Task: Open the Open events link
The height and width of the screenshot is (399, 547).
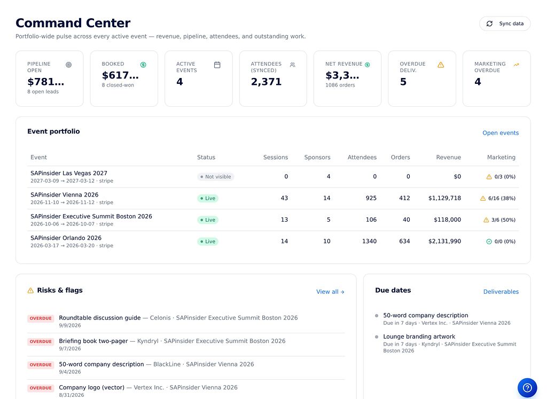Action: click(500, 133)
